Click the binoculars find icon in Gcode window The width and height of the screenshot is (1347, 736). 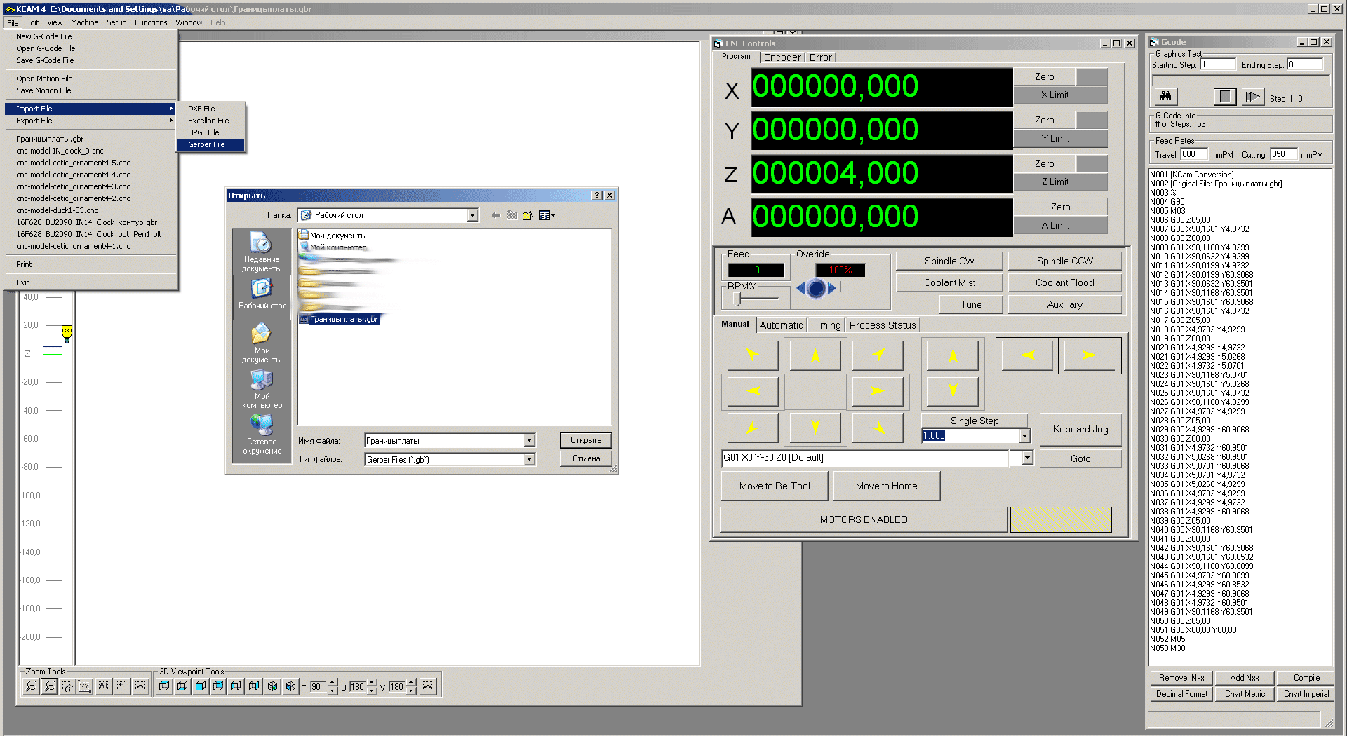[1165, 97]
